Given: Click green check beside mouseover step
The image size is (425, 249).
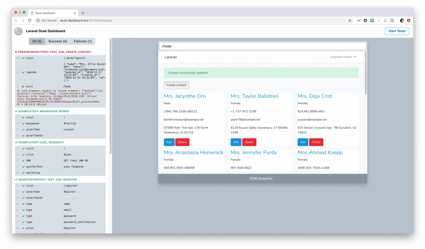Looking at the screenshot, I should click(23, 123).
